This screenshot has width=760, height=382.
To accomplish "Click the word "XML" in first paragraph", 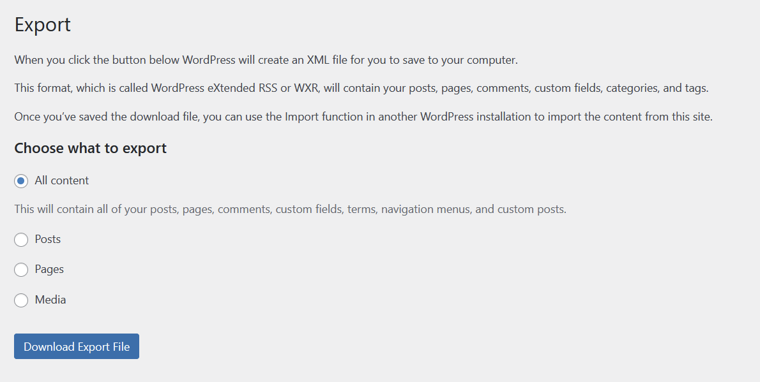I will 318,60.
